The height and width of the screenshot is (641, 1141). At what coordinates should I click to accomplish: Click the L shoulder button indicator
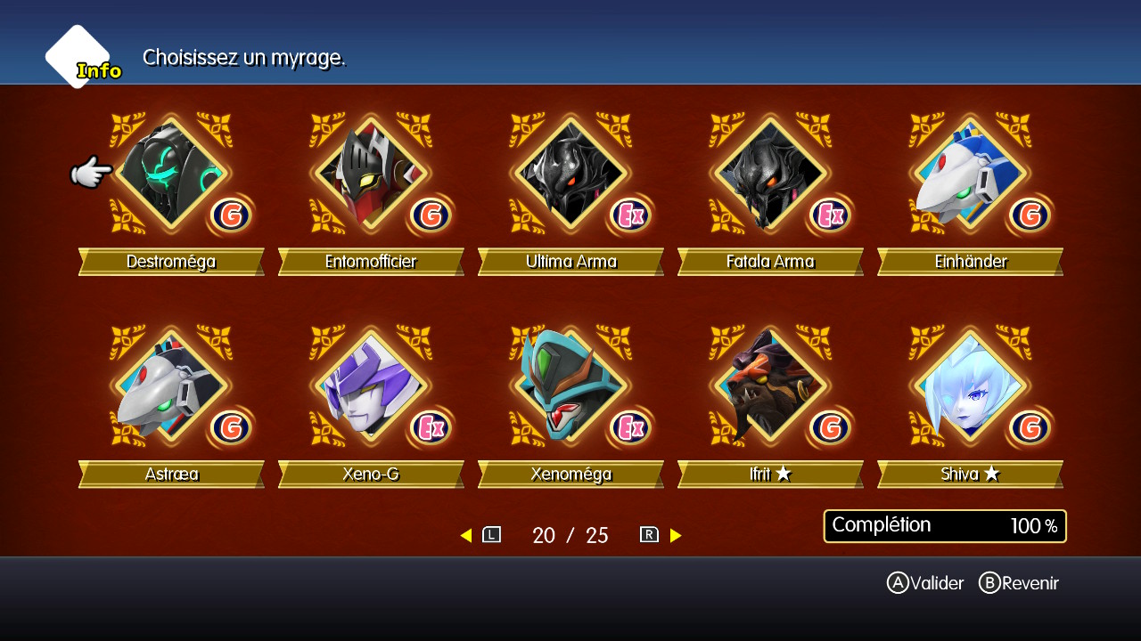[491, 535]
